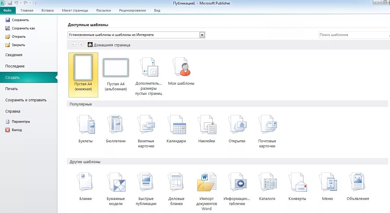Open Мои шаблоны folder
The height and width of the screenshot is (213, 390).
coord(181,71)
